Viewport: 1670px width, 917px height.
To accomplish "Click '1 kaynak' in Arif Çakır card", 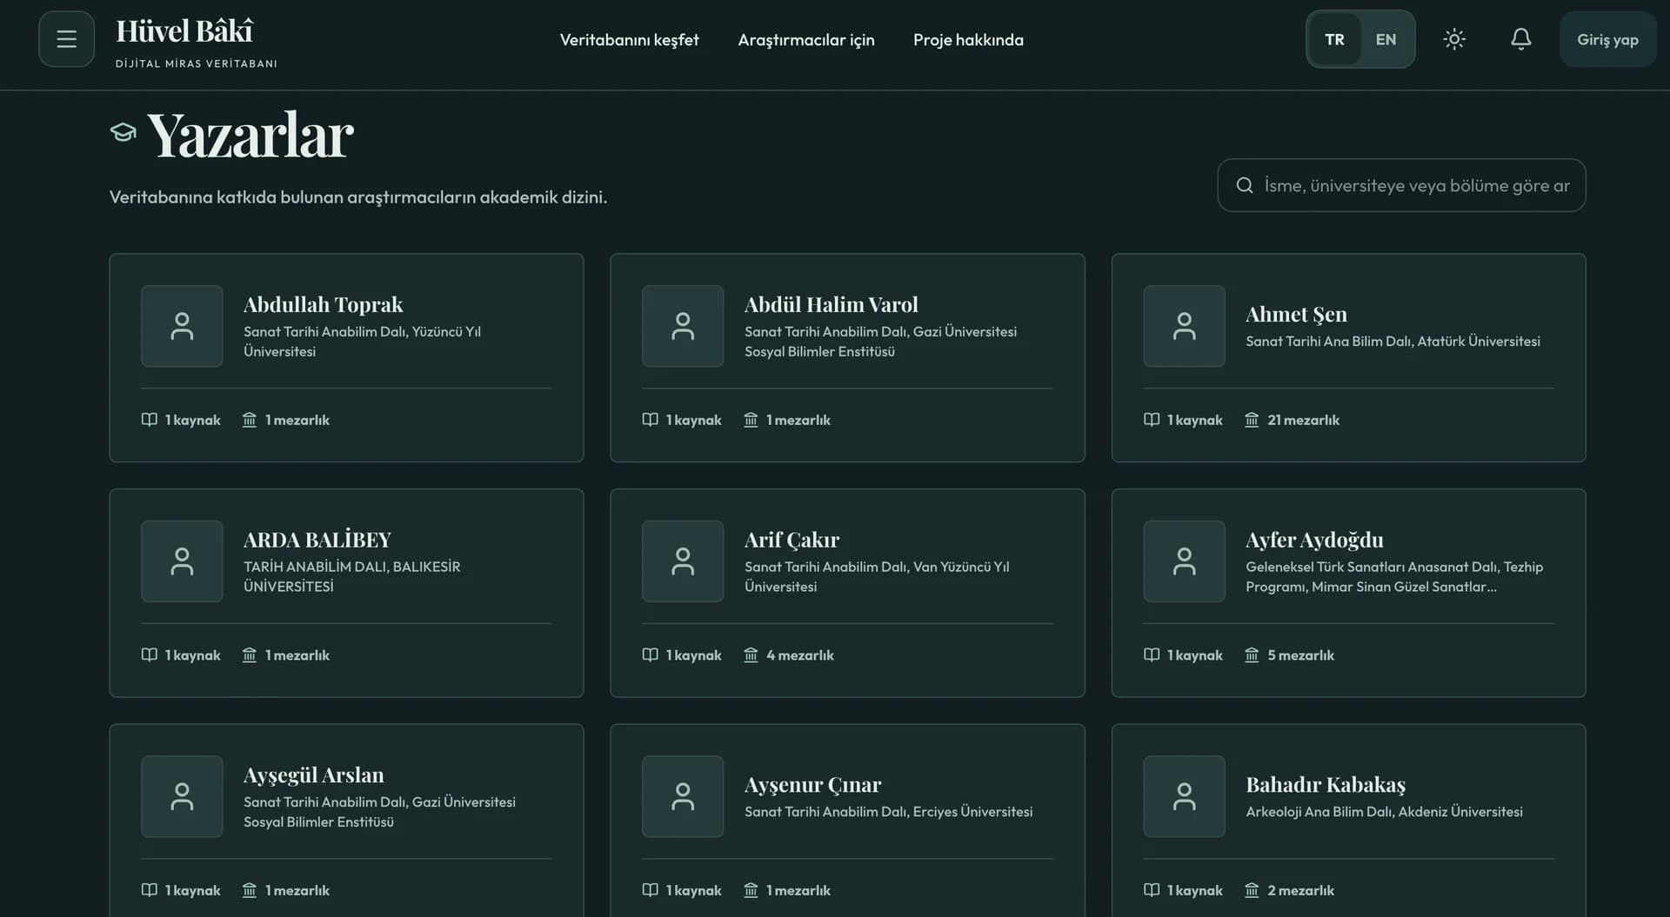I will pos(693,655).
